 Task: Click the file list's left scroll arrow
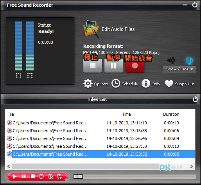[x=9, y=167]
